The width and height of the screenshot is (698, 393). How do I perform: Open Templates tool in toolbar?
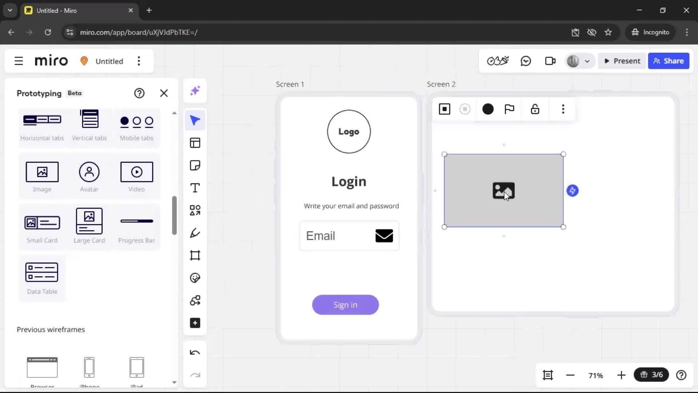pyautogui.click(x=195, y=143)
